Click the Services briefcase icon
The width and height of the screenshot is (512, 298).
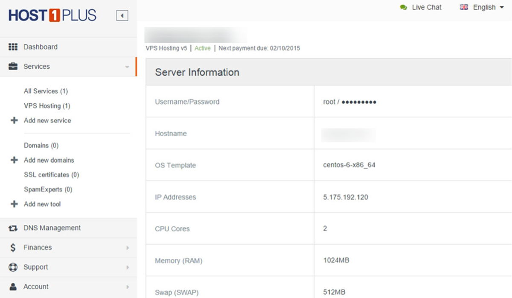click(13, 67)
